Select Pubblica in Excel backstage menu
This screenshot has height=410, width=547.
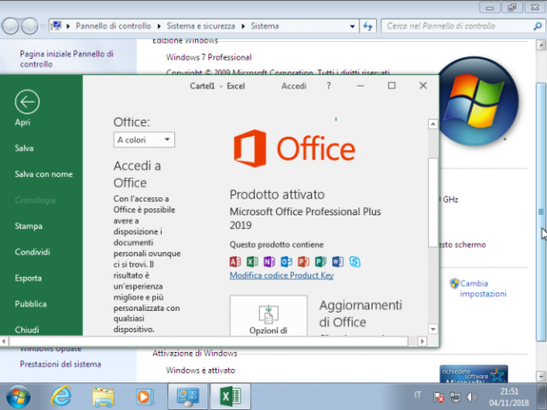30,304
